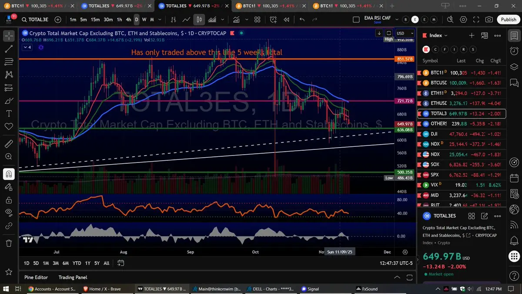Expand the layout management dropdown
This screenshot has height=294, width=522.
point(396,20)
